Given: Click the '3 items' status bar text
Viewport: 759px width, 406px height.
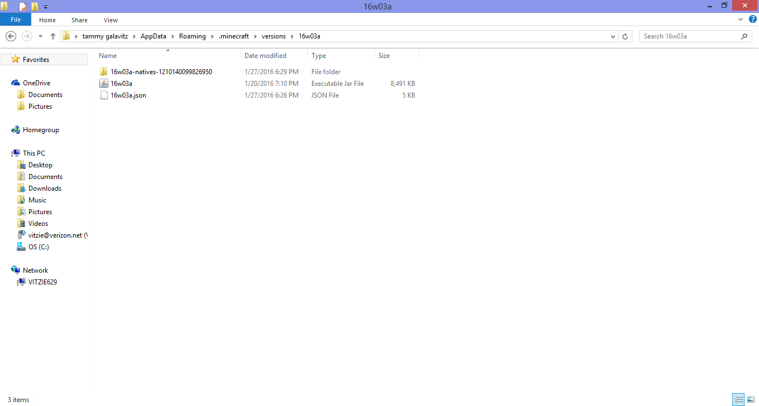Looking at the screenshot, I should [18, 399].
